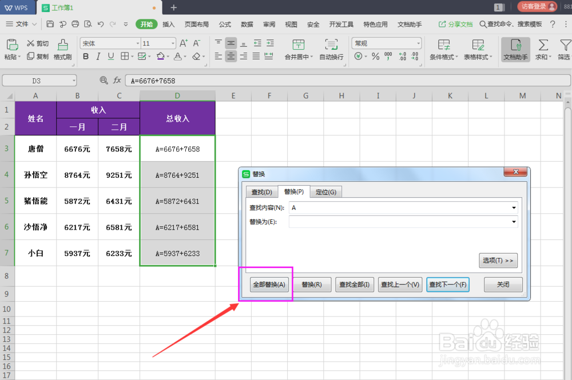Click Merge and Center icon
Image resolution: width=572 pixels, height=380 pixels.
tap(299, 45)
